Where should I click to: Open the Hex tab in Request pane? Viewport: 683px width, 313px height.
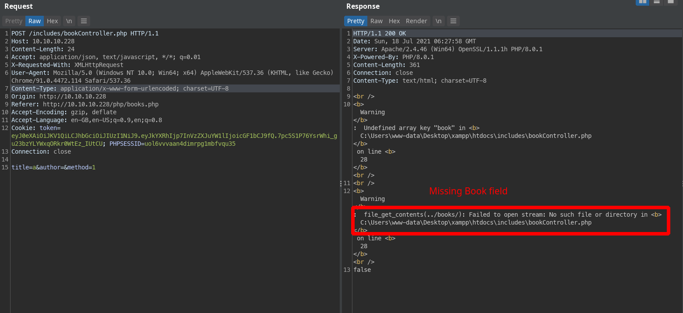[53, 21]
